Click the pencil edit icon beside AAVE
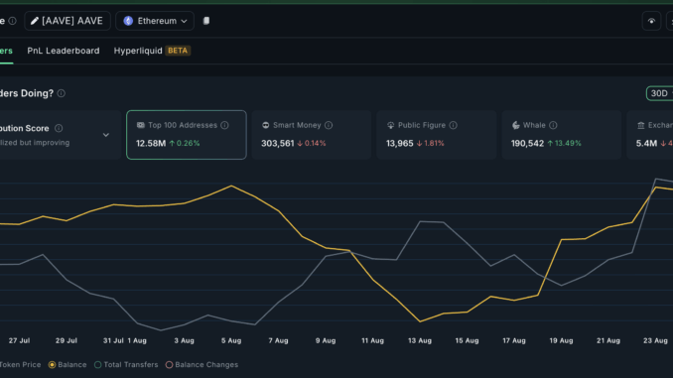Viewport: 673px width, 378px height. (35, 21)
